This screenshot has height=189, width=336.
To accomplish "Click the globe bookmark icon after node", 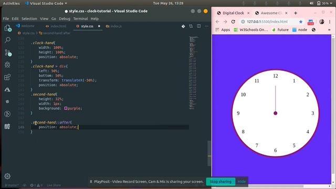I will click(313, 30).
